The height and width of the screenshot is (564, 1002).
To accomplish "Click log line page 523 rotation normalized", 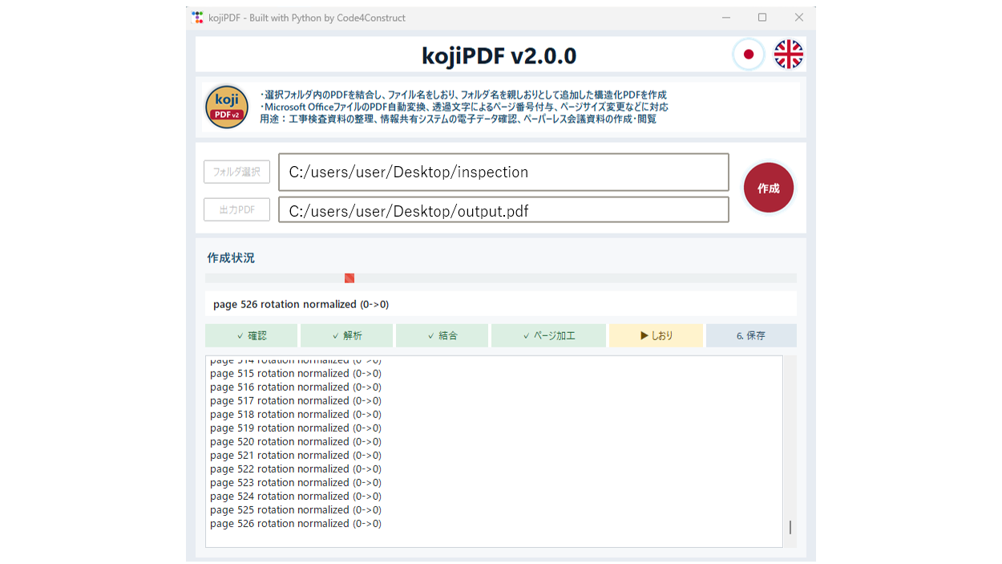I will (296, 482).
